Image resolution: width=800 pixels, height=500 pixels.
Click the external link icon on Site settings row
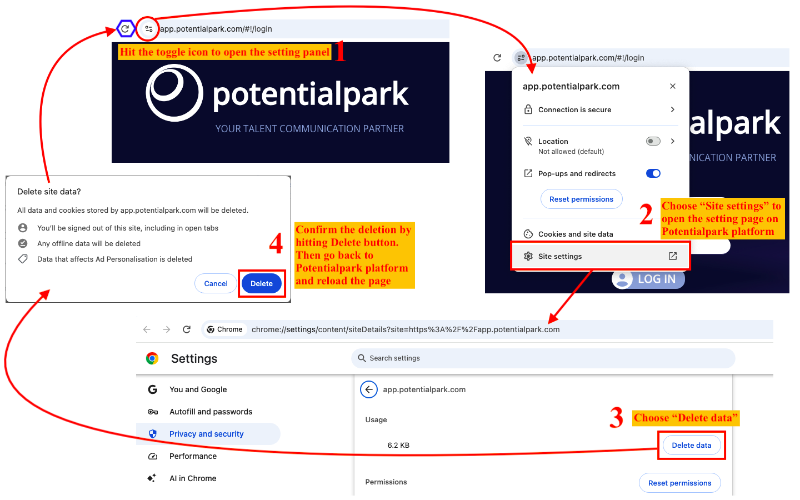[673, 256]
